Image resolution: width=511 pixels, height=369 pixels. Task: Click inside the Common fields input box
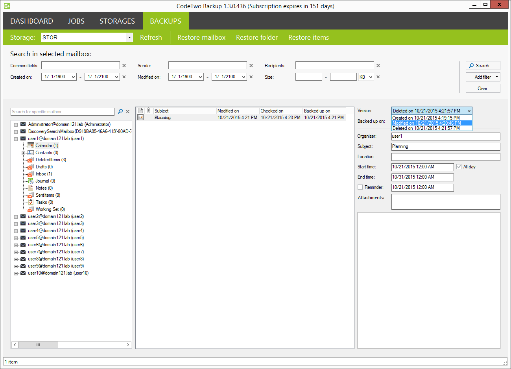pyautogui.click(x=81, y=65)
